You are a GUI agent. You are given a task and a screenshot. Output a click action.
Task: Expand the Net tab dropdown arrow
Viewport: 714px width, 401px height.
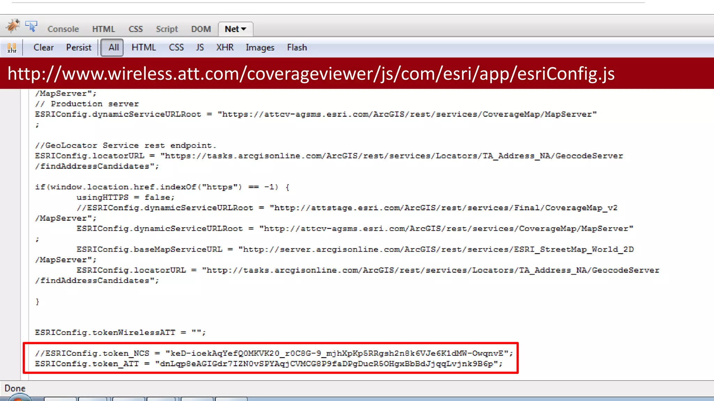tap(244, 29)
